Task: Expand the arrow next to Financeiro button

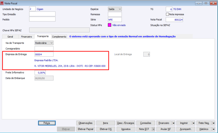Action: coord(174,123)
